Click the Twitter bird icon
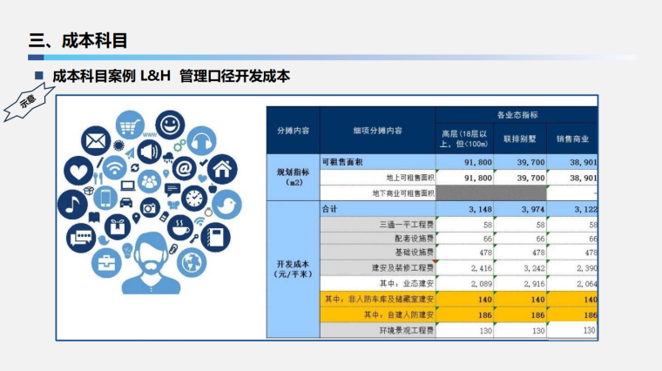 point(226,204)
